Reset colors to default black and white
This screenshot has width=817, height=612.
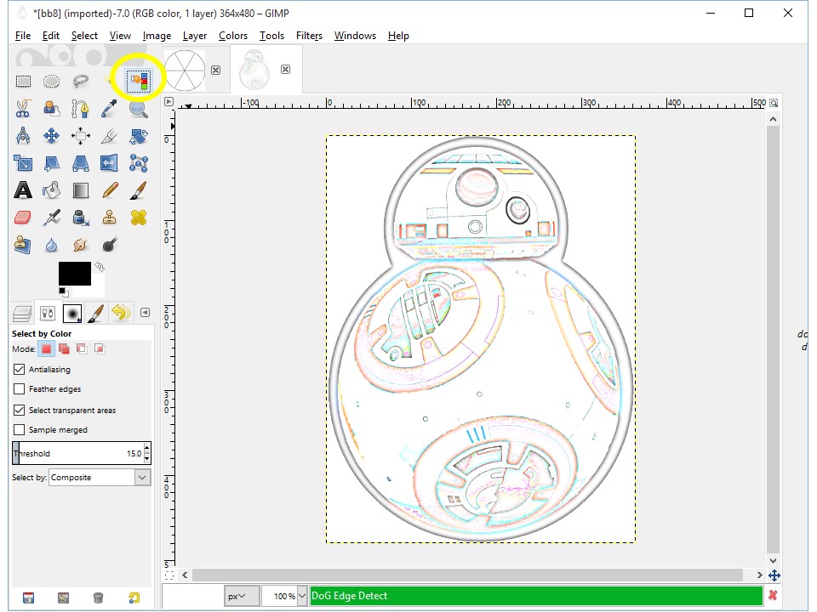point(63,292)
